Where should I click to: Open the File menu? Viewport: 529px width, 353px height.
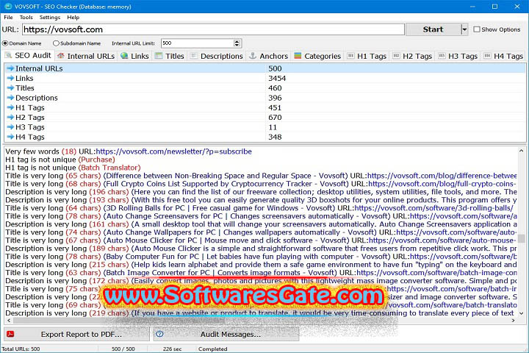coord(8,17)
